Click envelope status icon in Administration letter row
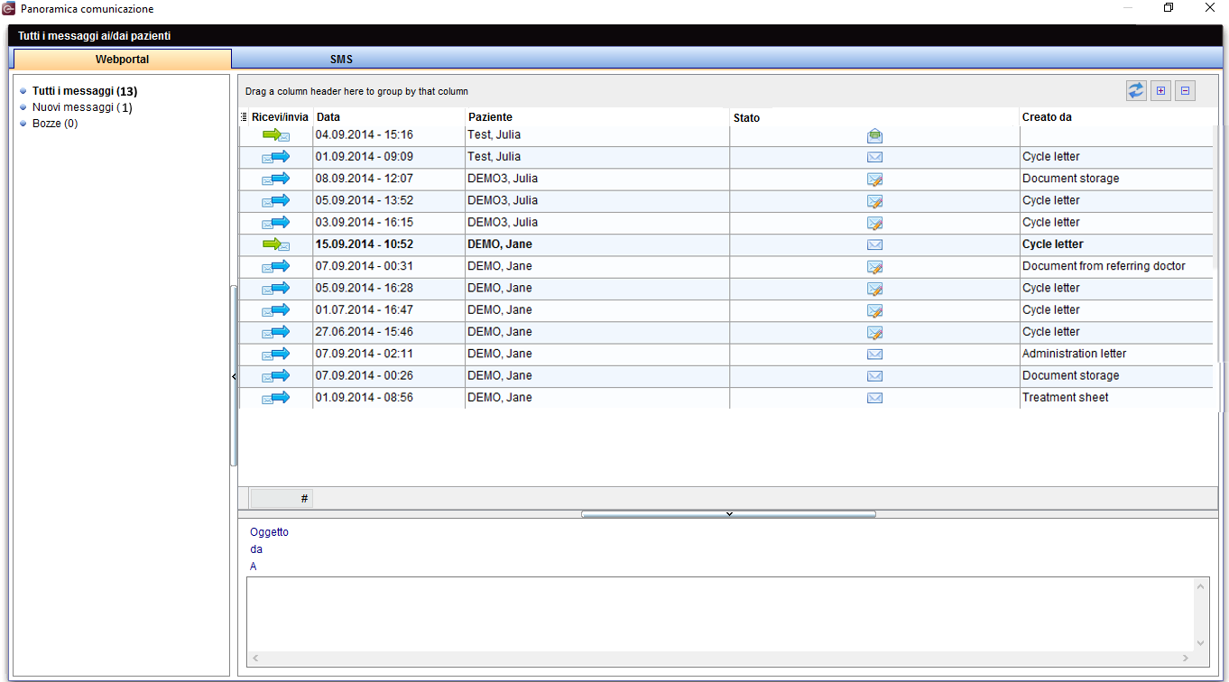The width and height of the screenshot is (1229, 682). (874, 355)
